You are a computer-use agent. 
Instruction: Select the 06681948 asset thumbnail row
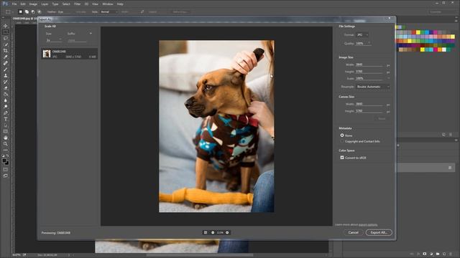pyautogui.click(x=70, y=54)
